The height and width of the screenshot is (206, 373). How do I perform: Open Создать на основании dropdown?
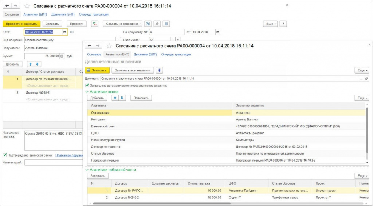point(123,24)
